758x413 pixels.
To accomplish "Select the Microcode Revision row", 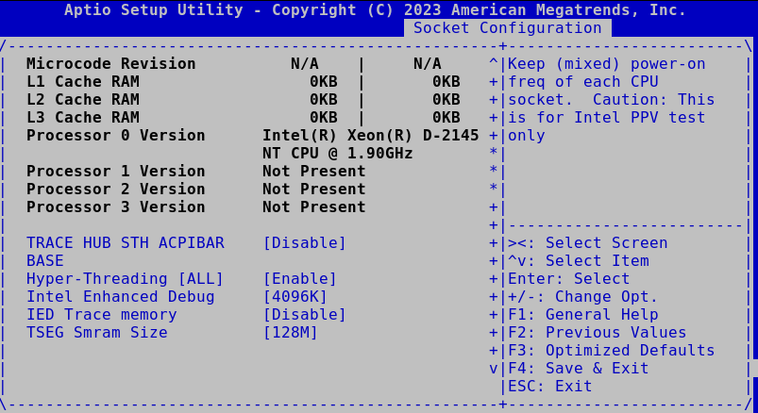I will pyautogui.click(x=110, y=64).
